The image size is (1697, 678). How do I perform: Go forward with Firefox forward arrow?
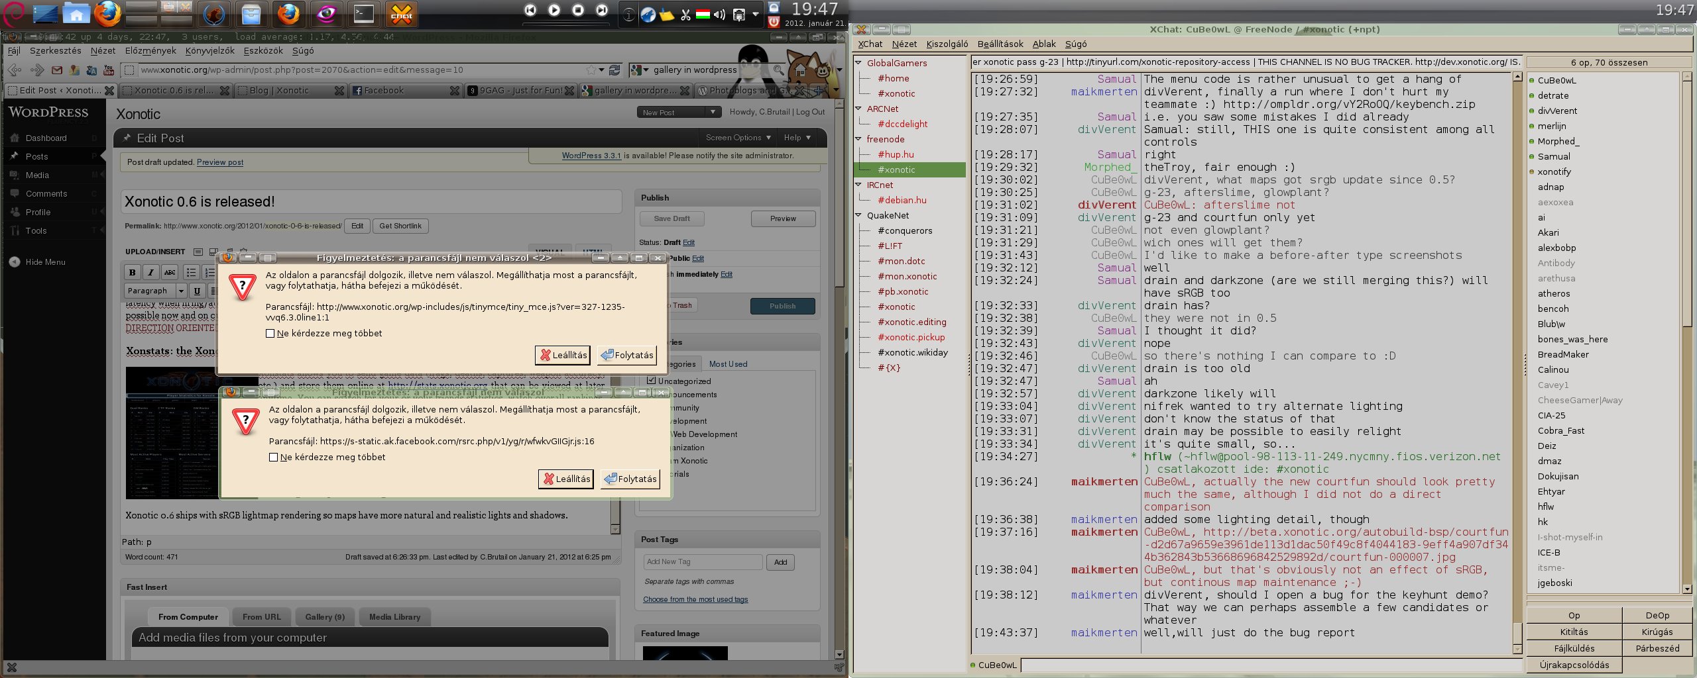38,70
